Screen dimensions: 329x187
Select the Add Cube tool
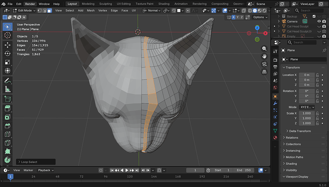pyautogui.click(x=8, y=99)
